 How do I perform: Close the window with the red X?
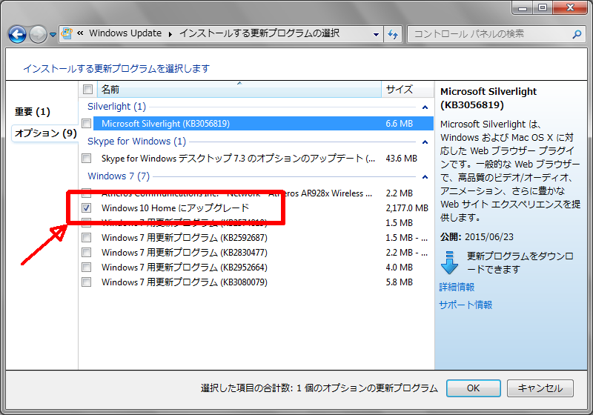570,7
